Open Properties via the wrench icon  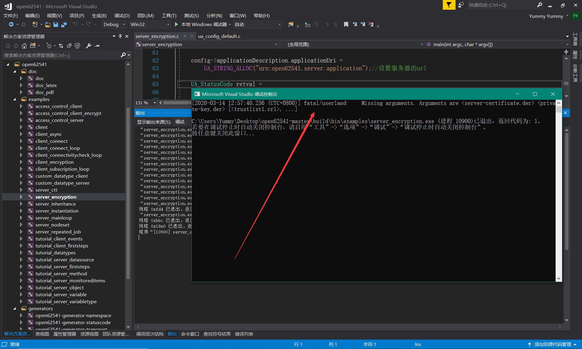point(89,46)
